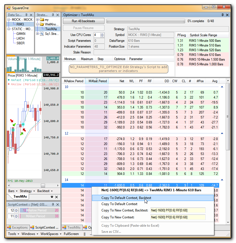Select the TwoMAs strategy
Image resolution: width=236 pixels, height=243 pixels.
(x=51, y=29)
